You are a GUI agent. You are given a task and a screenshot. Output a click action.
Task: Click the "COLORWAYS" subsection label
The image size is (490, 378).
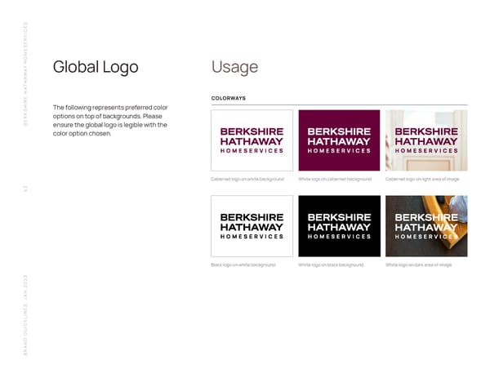tap(229, 98)
